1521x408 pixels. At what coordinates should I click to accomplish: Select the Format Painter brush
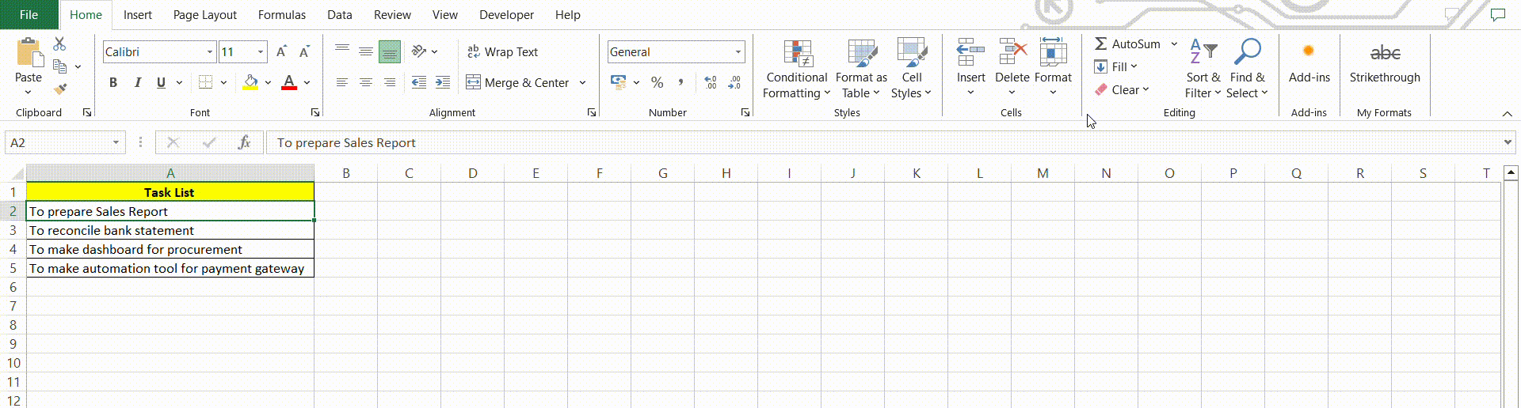click(x=60, y=89)
